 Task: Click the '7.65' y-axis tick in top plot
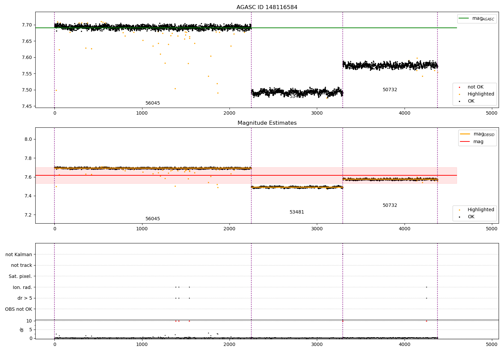click(27, 41)
